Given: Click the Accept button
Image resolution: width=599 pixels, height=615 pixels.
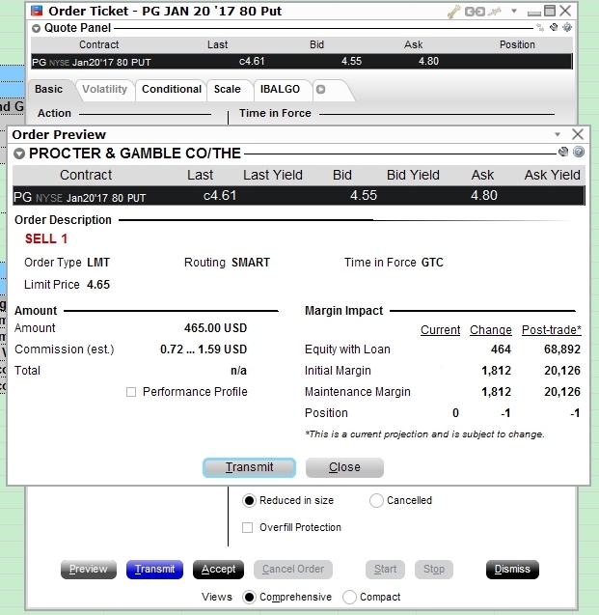Looking at the screenshot, I should click(218, 570).
